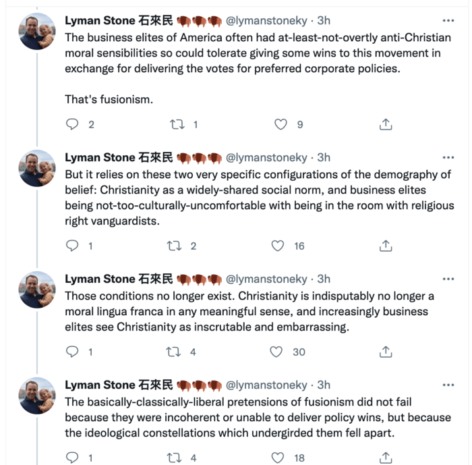Viewport: 472px width, 465px height.
Task: Open three-dot menu on lingua franca tweet
Action: tap(448, 279)
